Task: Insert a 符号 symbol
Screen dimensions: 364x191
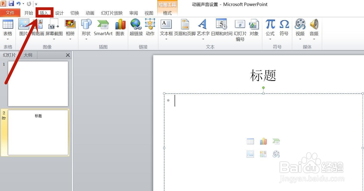Action: tap(284, 28)
